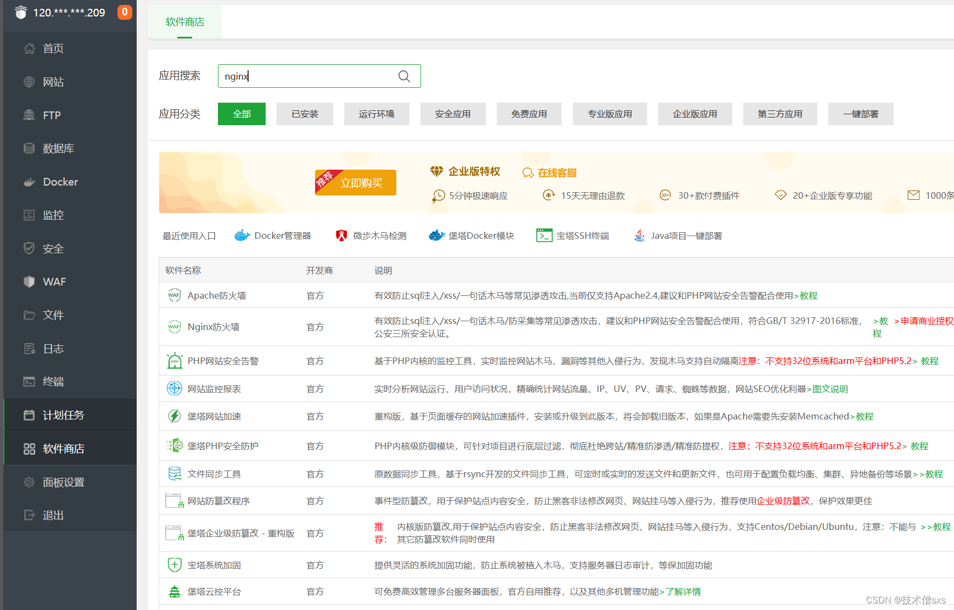Select the Nginx防火墙 software name
The image size is (954, 610).
tap(214, 327)
